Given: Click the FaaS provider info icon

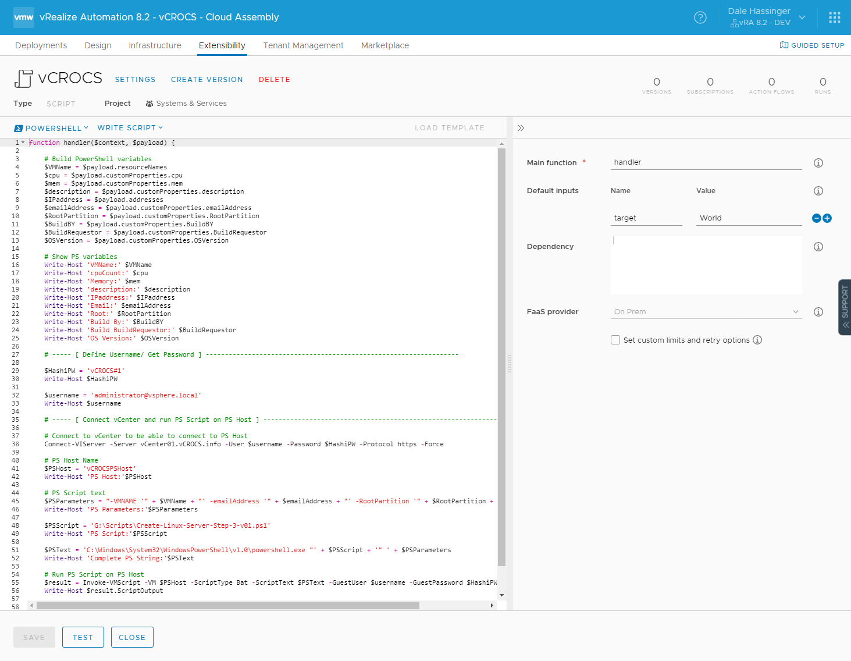Looking at the screenshot, I should 818,312.
